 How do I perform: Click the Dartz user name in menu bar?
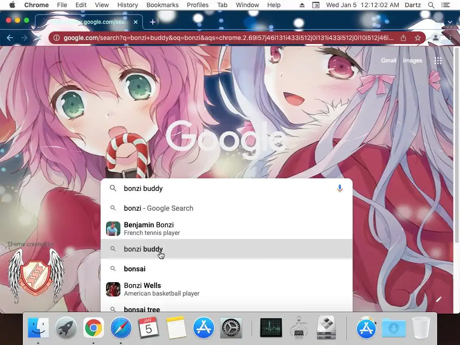coord(412,5)
